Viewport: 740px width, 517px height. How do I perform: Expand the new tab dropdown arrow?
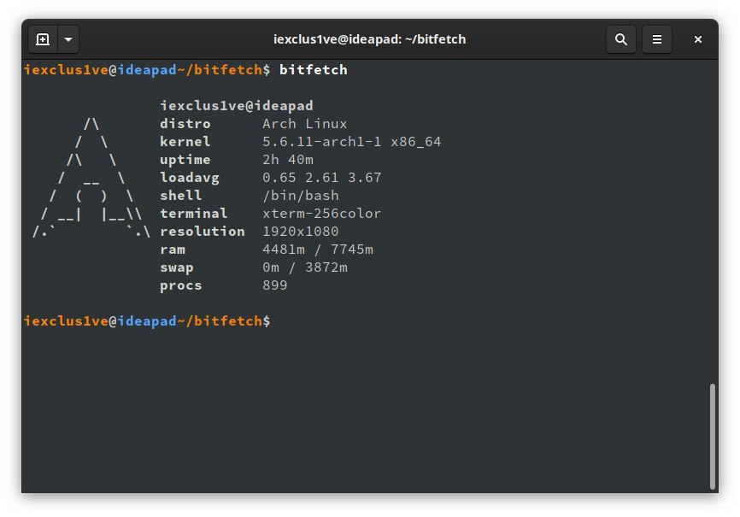68,39
